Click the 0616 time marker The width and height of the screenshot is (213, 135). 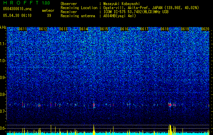tap(124, 29)
